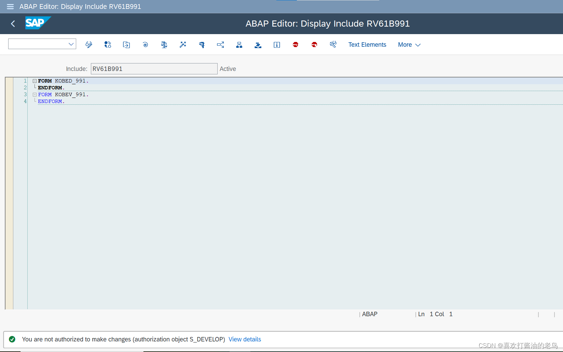The width and height of the screenshot is (563, 352).
Task: Set an external breakpoint with the stop-sign icon
Action: click(x=314, y=44)
